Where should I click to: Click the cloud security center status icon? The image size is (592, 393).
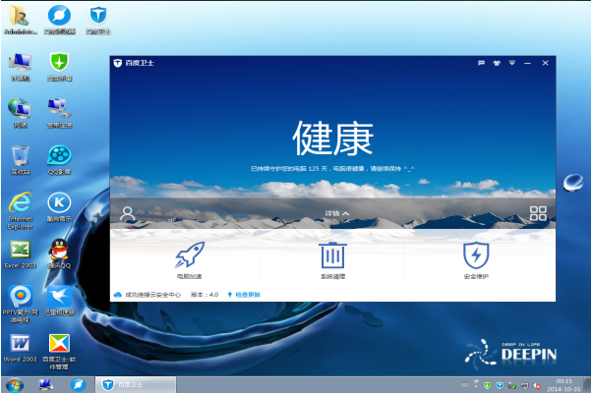(117, 295)
